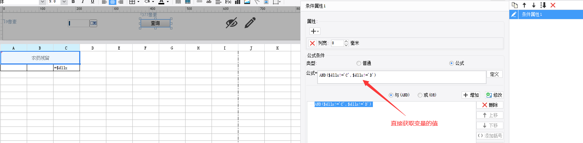Click the 列宽 numeric input field
The image size is (583, 143).
click(x=337, y=43)
